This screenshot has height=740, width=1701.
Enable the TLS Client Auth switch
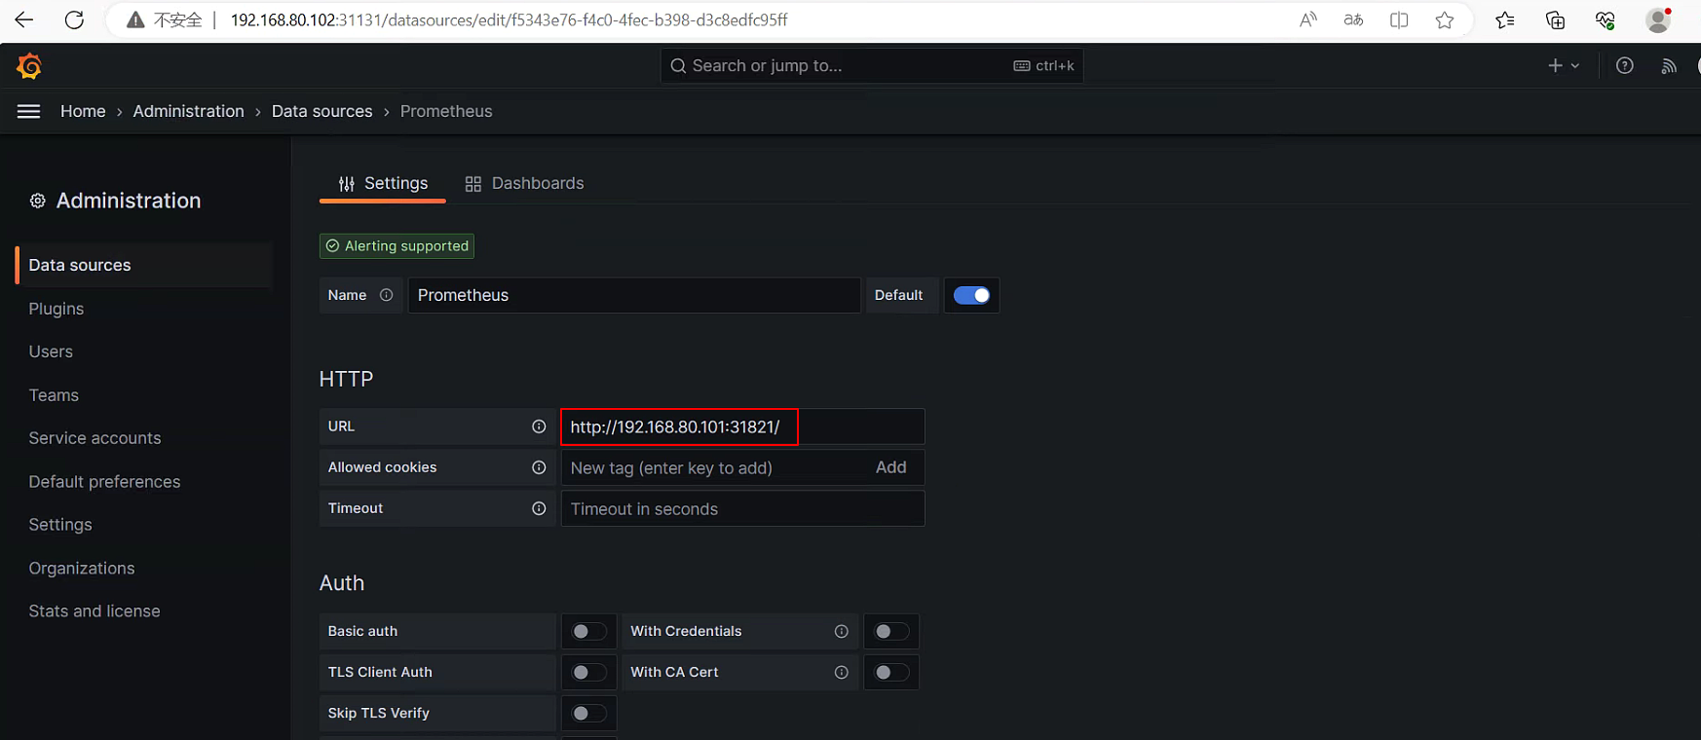coord(588,672)
